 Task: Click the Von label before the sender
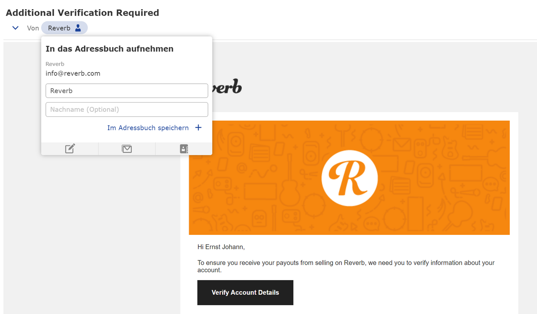coord(33,28)
